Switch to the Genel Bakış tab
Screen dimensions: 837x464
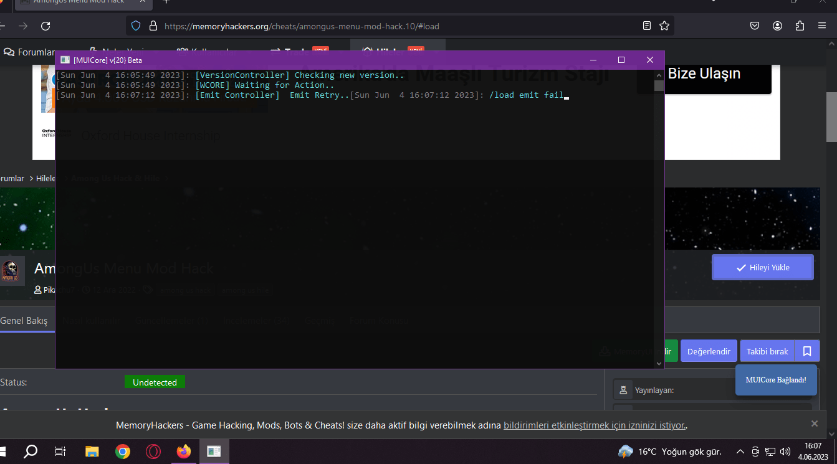click(x=24, y=321)
